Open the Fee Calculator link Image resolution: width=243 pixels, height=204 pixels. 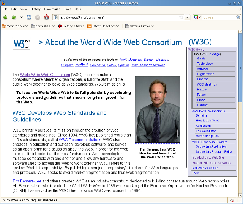click(206, 131)
